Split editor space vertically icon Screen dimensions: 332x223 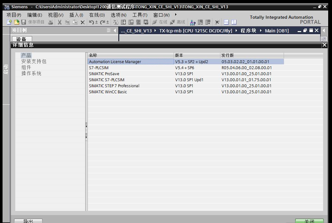[x=234, y=22]
